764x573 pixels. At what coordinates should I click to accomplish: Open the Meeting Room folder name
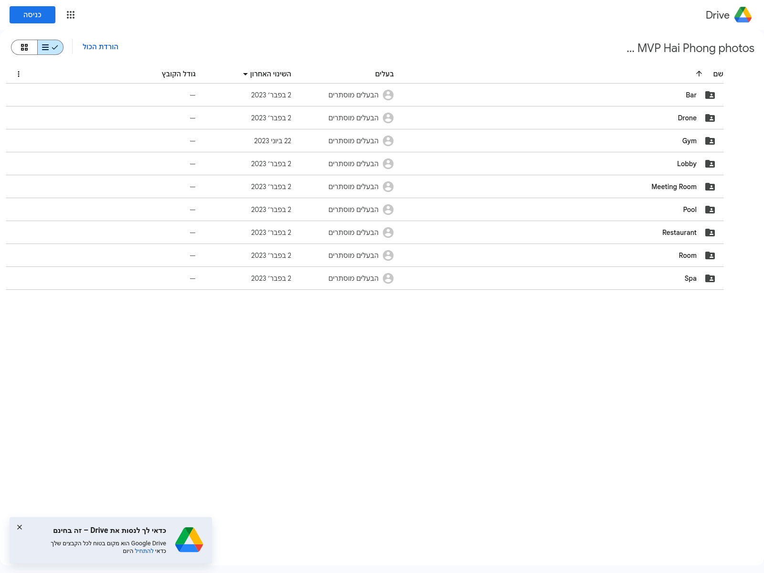pos(674,187)
